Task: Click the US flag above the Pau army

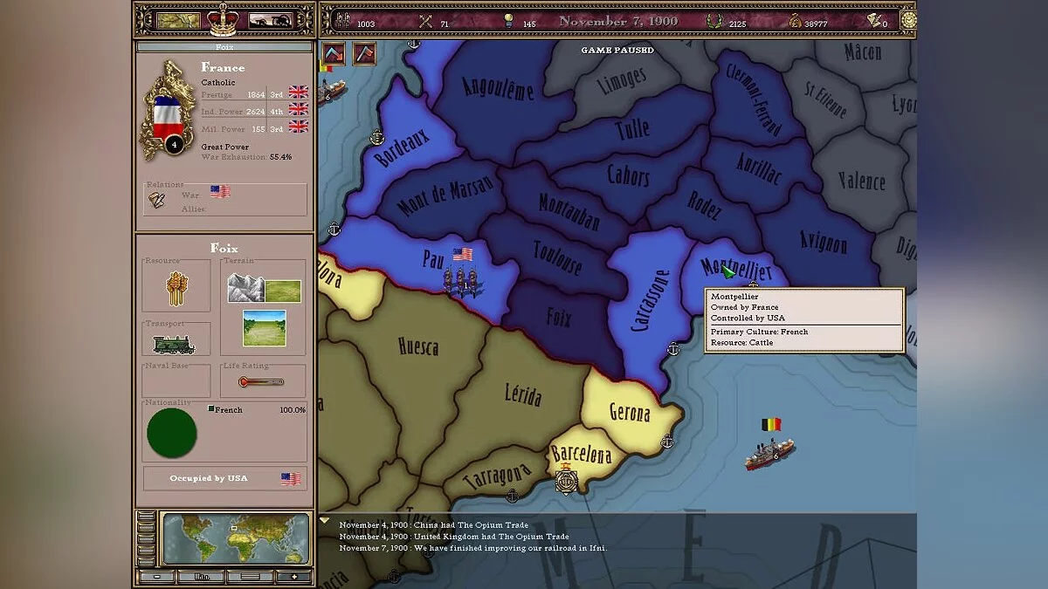Action: click(462, 254)
